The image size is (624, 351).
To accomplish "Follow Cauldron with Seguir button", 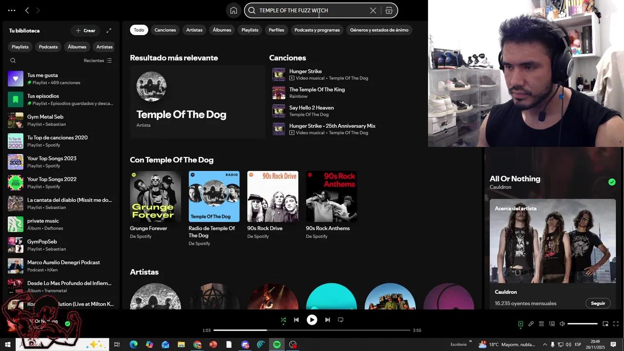I will 598,303.
